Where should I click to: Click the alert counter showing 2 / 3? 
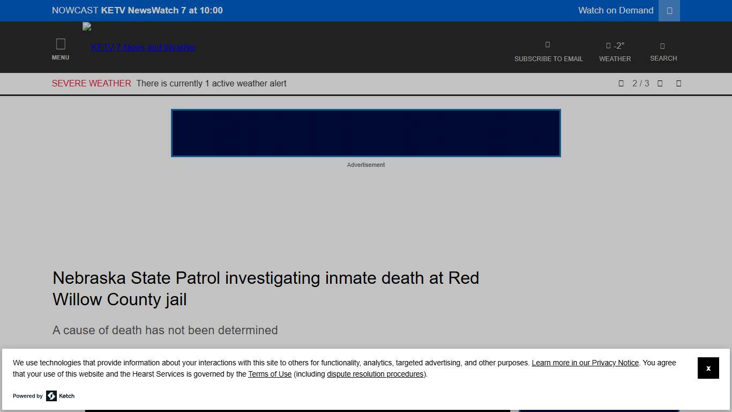(x=641, y=83)
